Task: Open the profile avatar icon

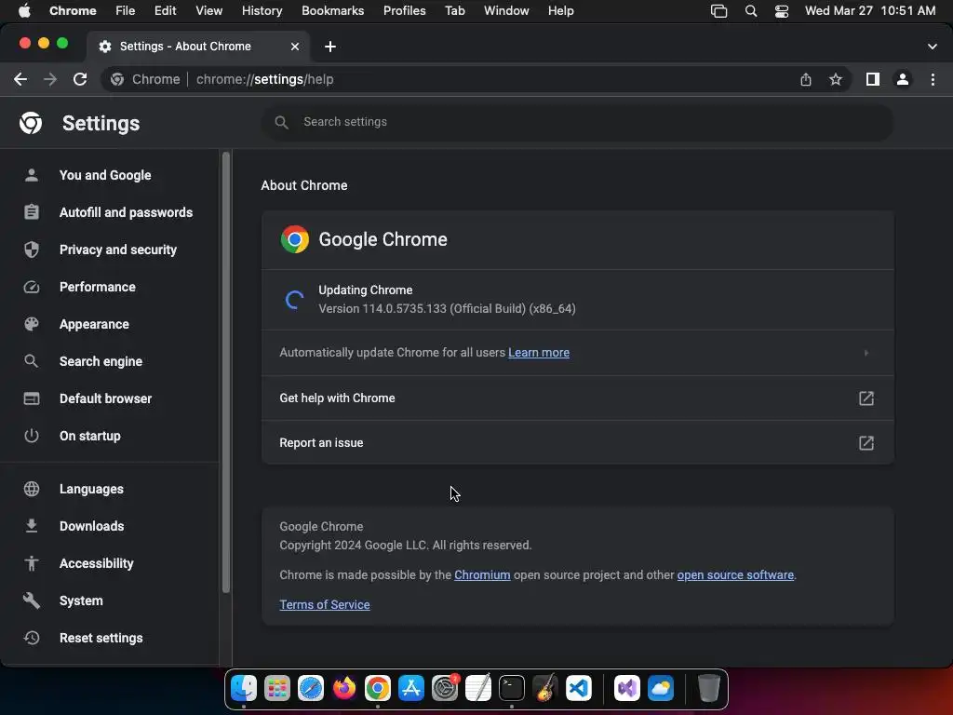Action: coord(903,79)
